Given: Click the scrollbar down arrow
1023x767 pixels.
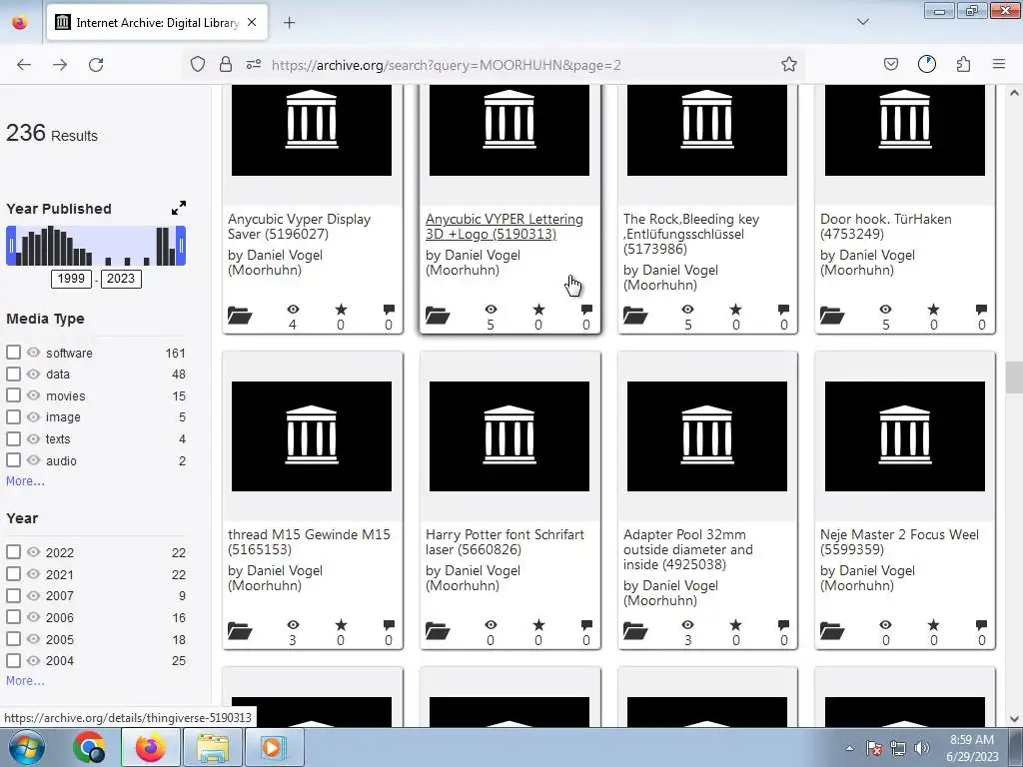Looking at the screenshot, I should 1014,719.
